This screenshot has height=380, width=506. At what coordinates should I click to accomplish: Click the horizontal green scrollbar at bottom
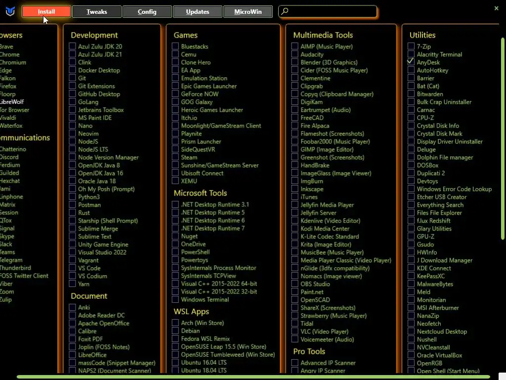point(253,377)
